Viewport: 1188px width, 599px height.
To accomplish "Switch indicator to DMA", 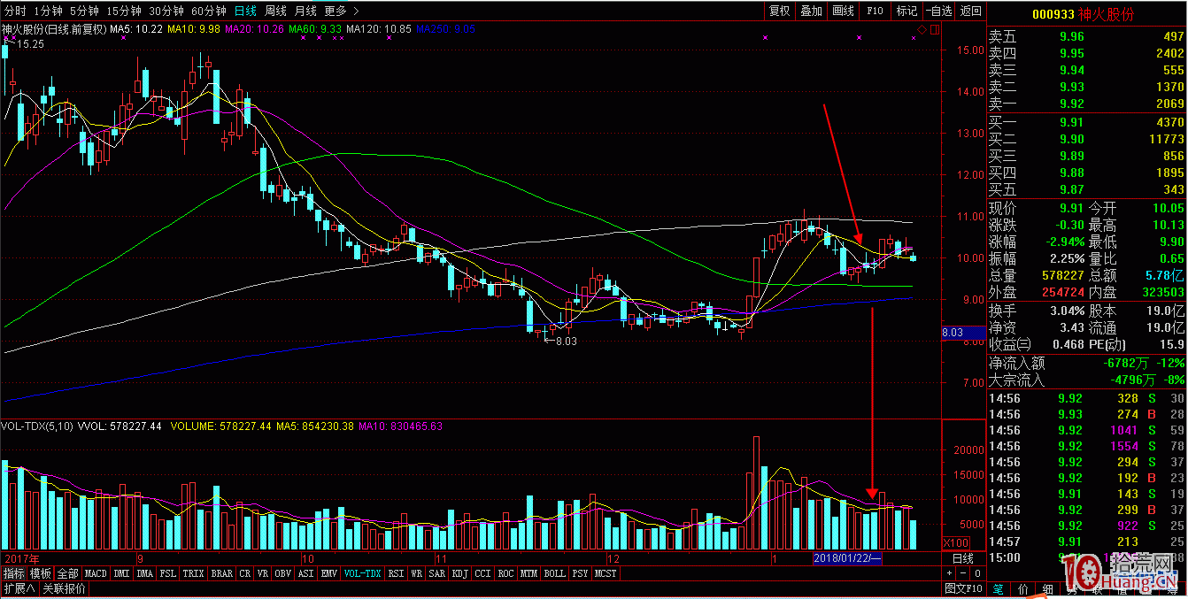I will pos(145,573).
